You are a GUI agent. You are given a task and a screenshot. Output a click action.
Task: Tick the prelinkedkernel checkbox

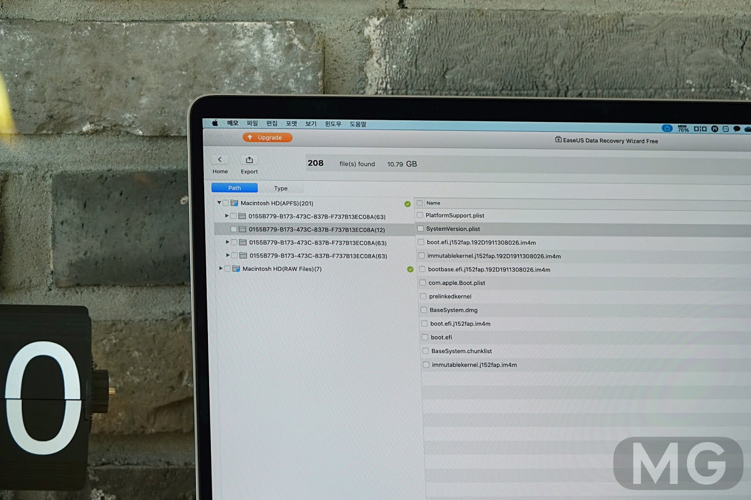pos(423,296)
